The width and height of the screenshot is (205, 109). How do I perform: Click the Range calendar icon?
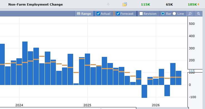tap(78, 13)
